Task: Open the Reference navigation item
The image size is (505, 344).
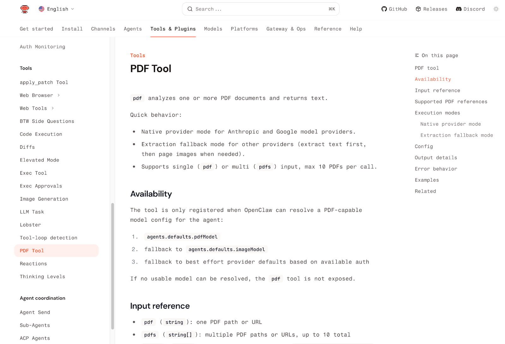Action: pyautogui.click(x=328, y=29)
